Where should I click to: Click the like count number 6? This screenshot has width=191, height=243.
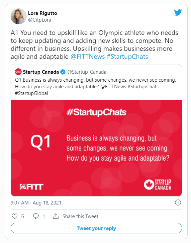coord(23,216)
